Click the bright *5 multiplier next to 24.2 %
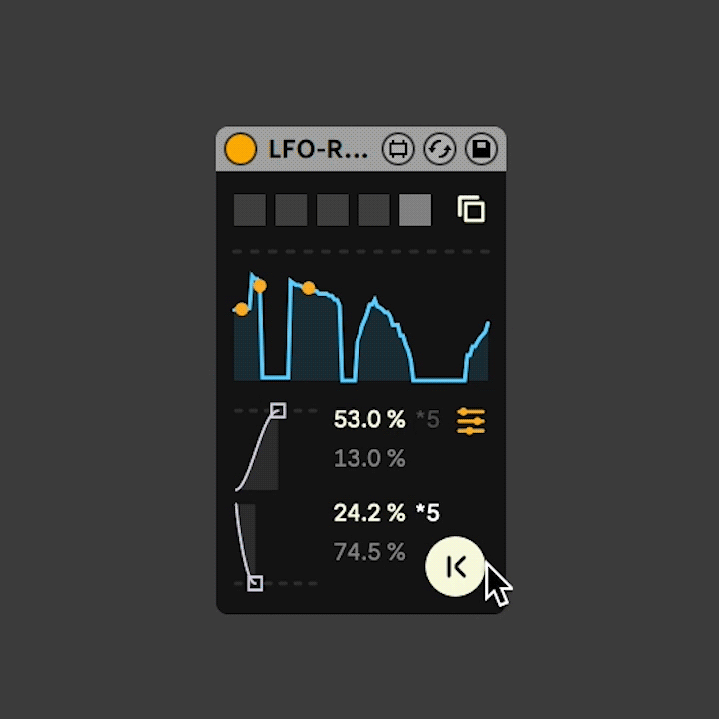This screenshot has height=719, width=719. 427,512
